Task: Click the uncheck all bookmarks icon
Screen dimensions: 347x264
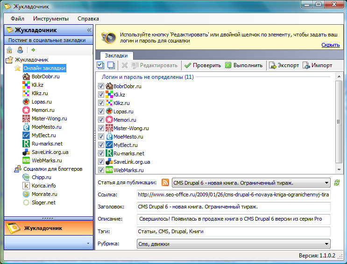Action: tap(111, 65)
